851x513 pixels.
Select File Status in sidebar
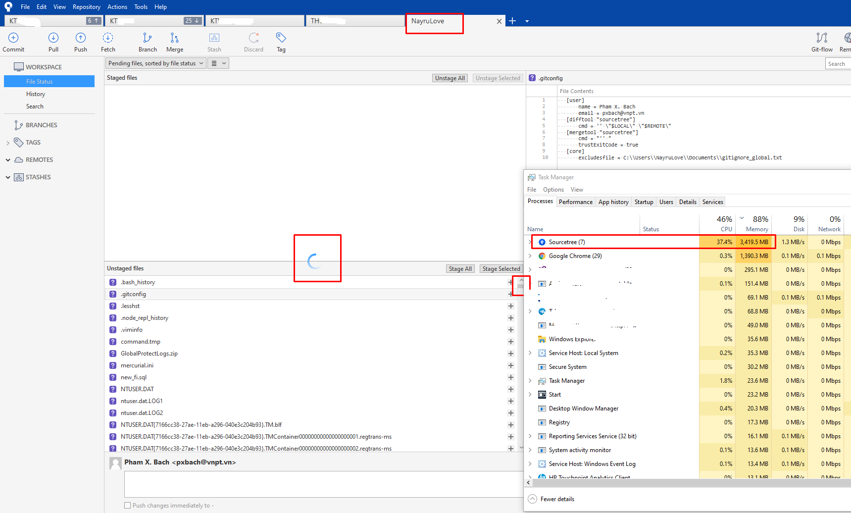click(x=49, y=81)
